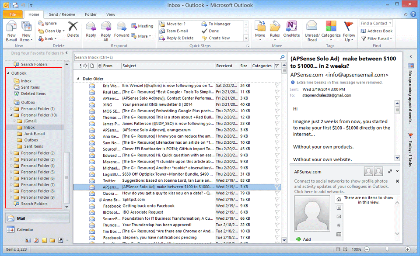
Task: Click the New E-mail icon
Action: (11, 27)
